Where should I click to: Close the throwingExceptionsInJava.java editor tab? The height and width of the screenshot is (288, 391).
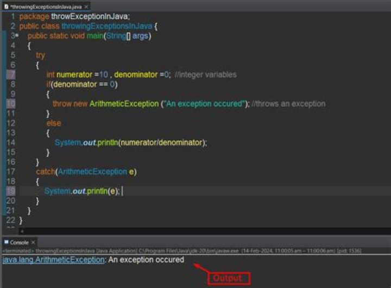[87, 6]
